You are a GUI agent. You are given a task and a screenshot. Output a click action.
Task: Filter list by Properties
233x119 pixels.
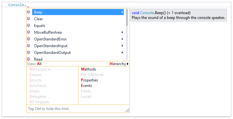[x=89, y=80]
